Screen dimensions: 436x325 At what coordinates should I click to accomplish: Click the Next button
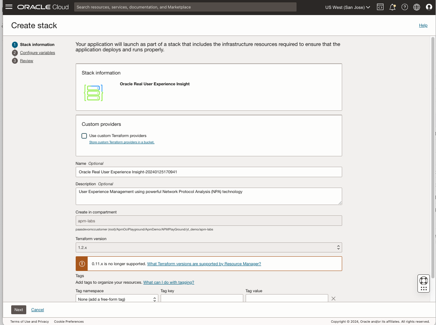(x=19, y=310)
